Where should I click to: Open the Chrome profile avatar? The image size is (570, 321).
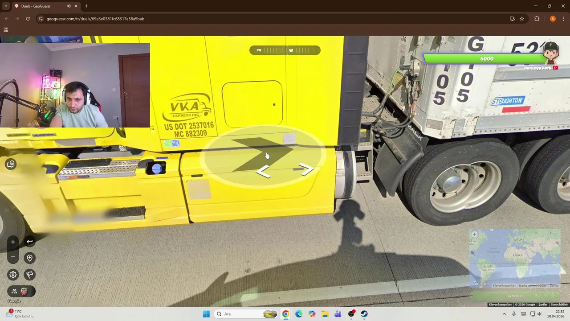click(x=553, y=19)
